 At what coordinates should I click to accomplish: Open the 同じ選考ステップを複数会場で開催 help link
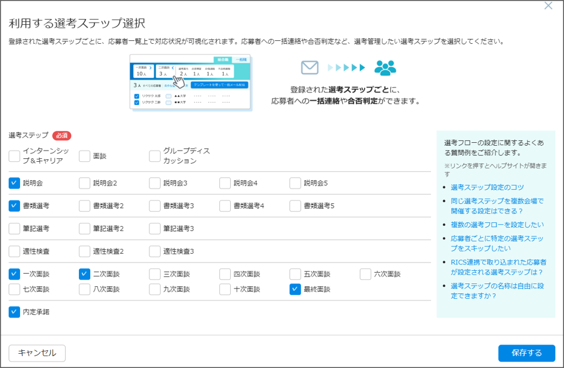coord(497,206)
